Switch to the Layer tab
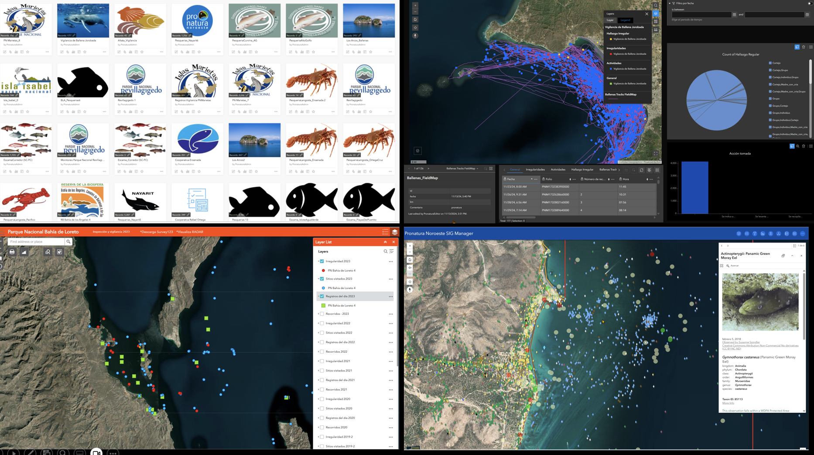Viewport: 814px width, 455px height. (x=610, y=20)
